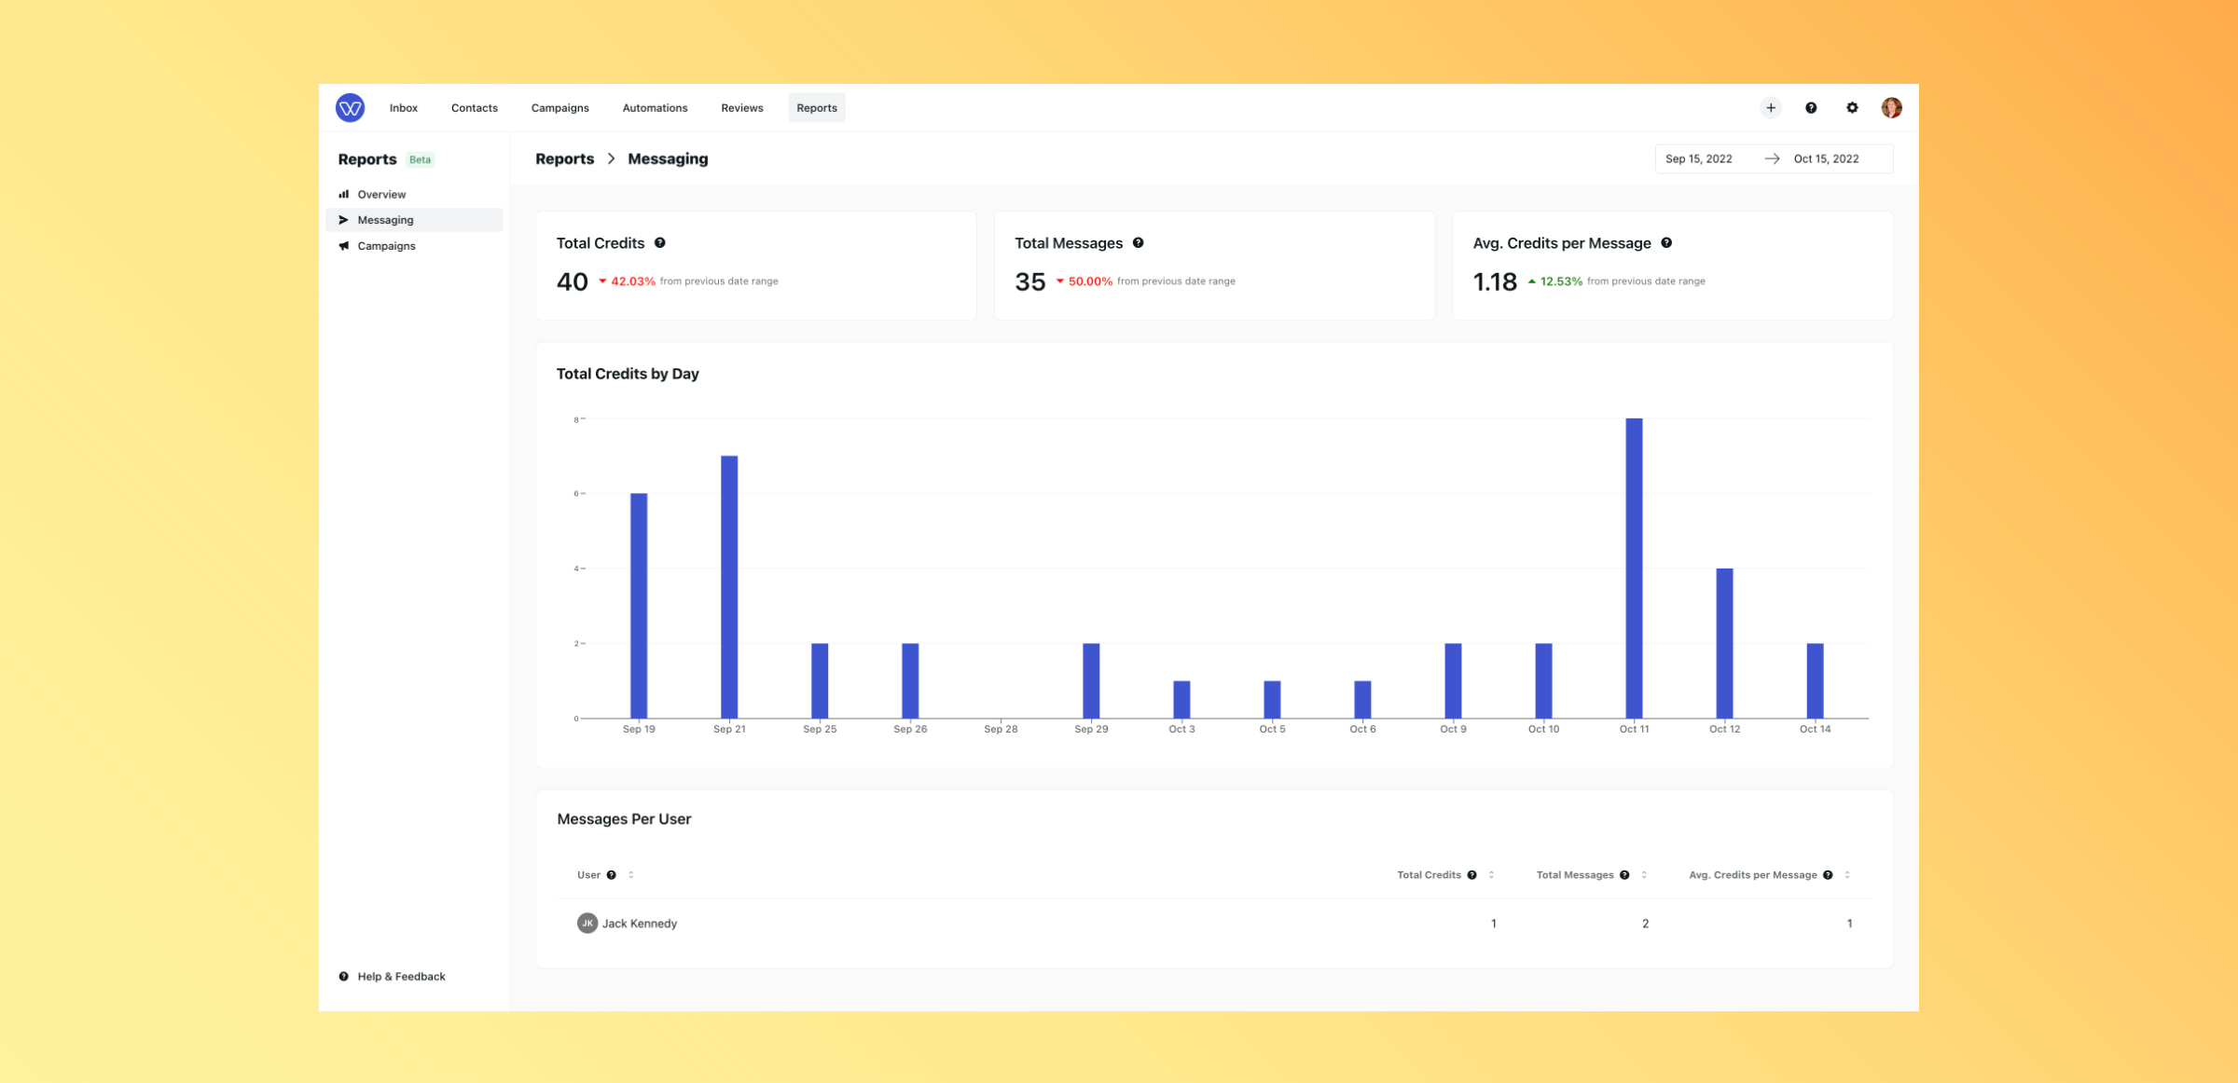
Task: Open the start date picker showing Sep 15, 2022
Action: click(x=1699, y=158)
